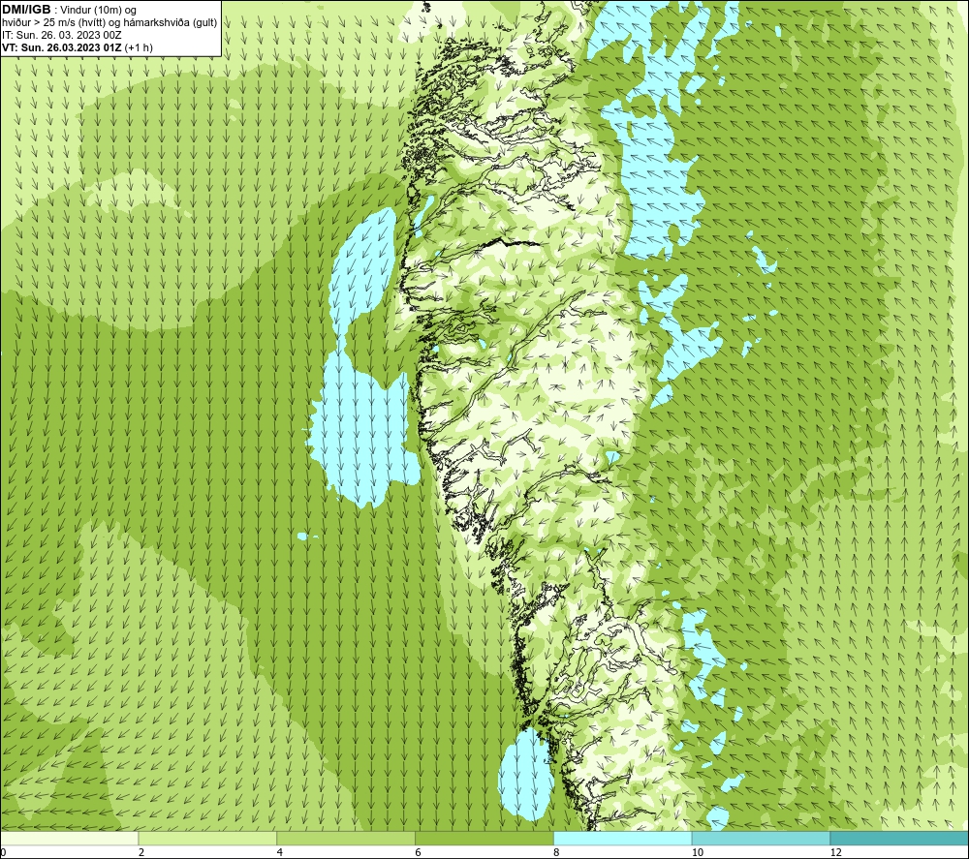Click the legend scale value 4

click(280, 853)
